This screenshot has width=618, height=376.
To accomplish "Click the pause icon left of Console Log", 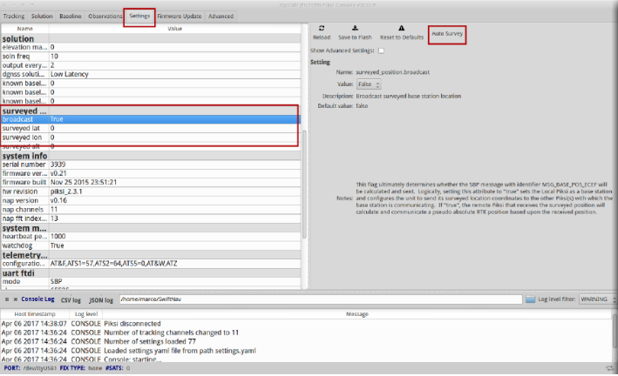I will (7, 299).
